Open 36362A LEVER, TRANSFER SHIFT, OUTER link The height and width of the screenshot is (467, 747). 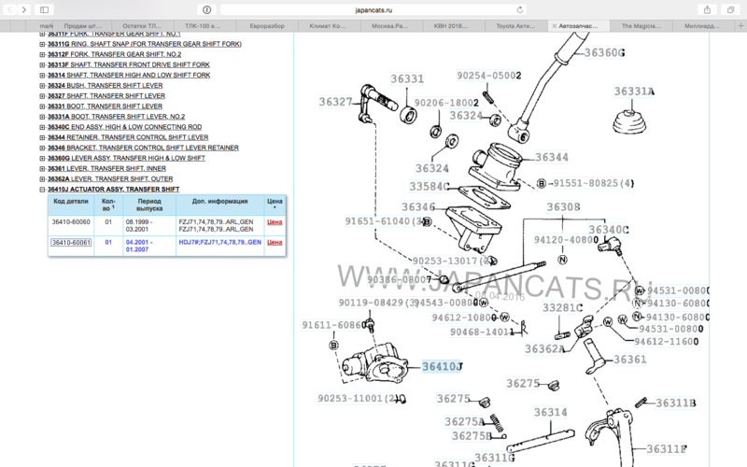(110, 179)
